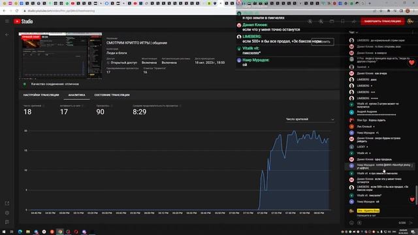
Task: Click 'Качество соединения: отличное' status
Action: pyautogui.click(x=55, y=84)
